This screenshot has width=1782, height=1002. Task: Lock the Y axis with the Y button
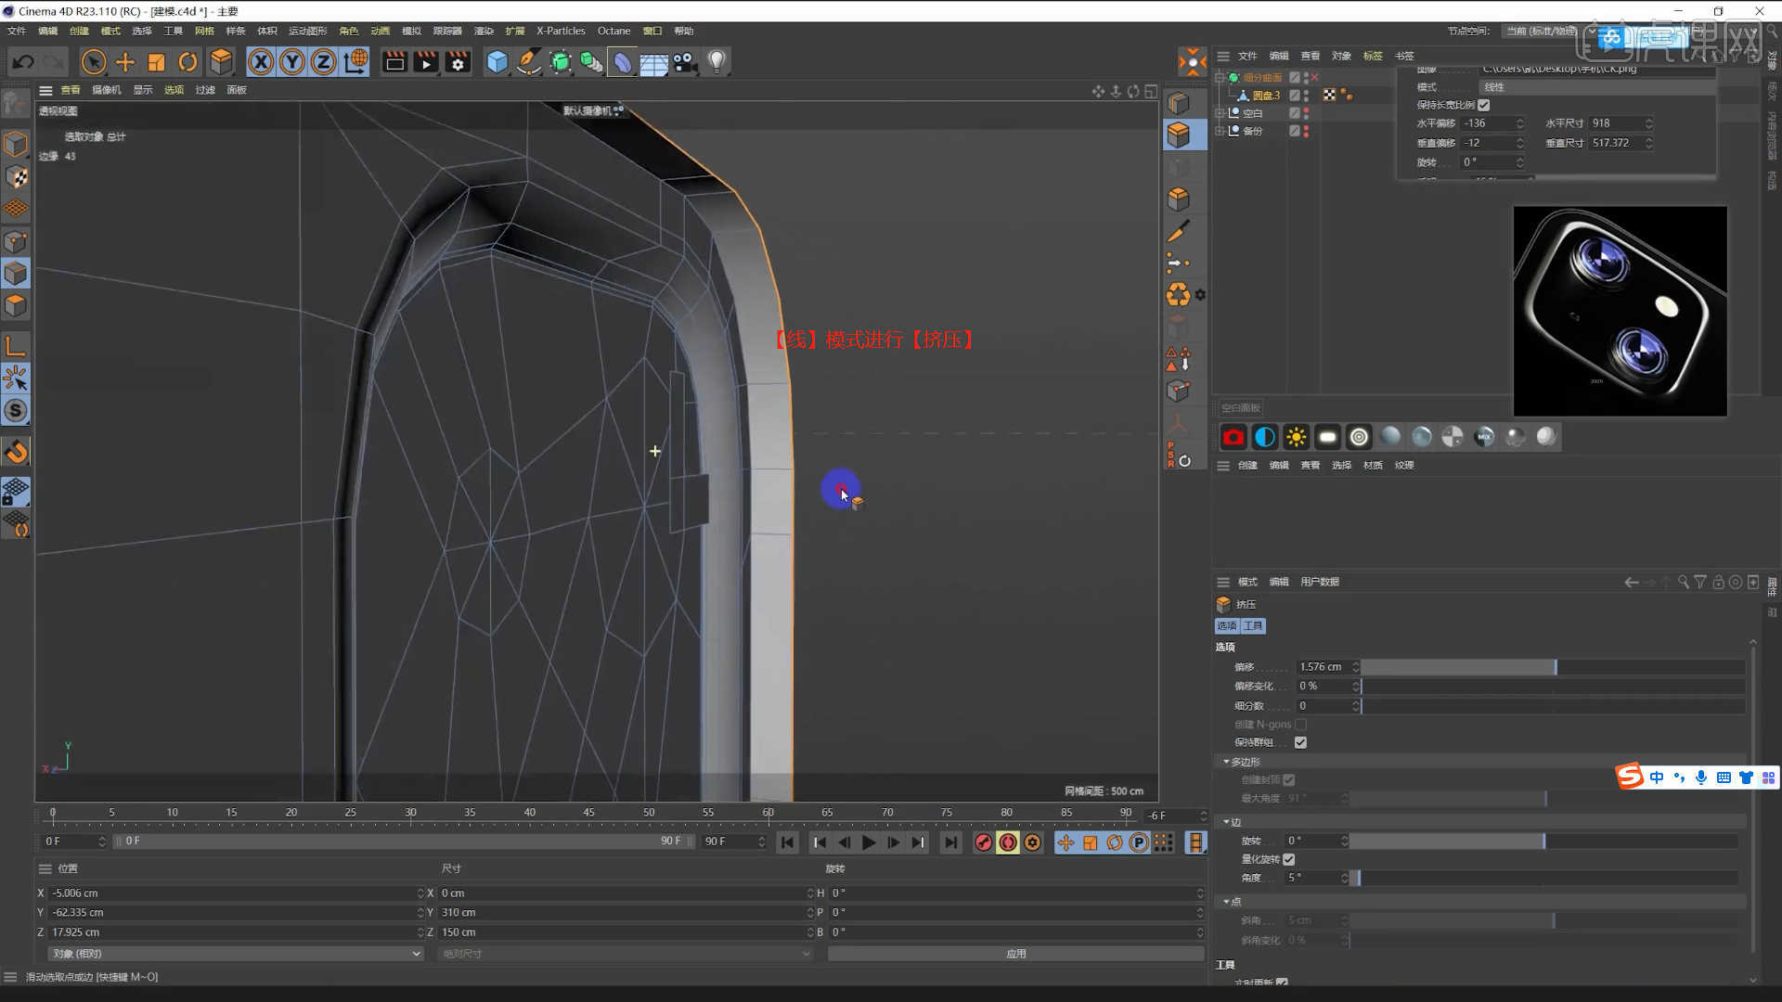click(292, 62)
